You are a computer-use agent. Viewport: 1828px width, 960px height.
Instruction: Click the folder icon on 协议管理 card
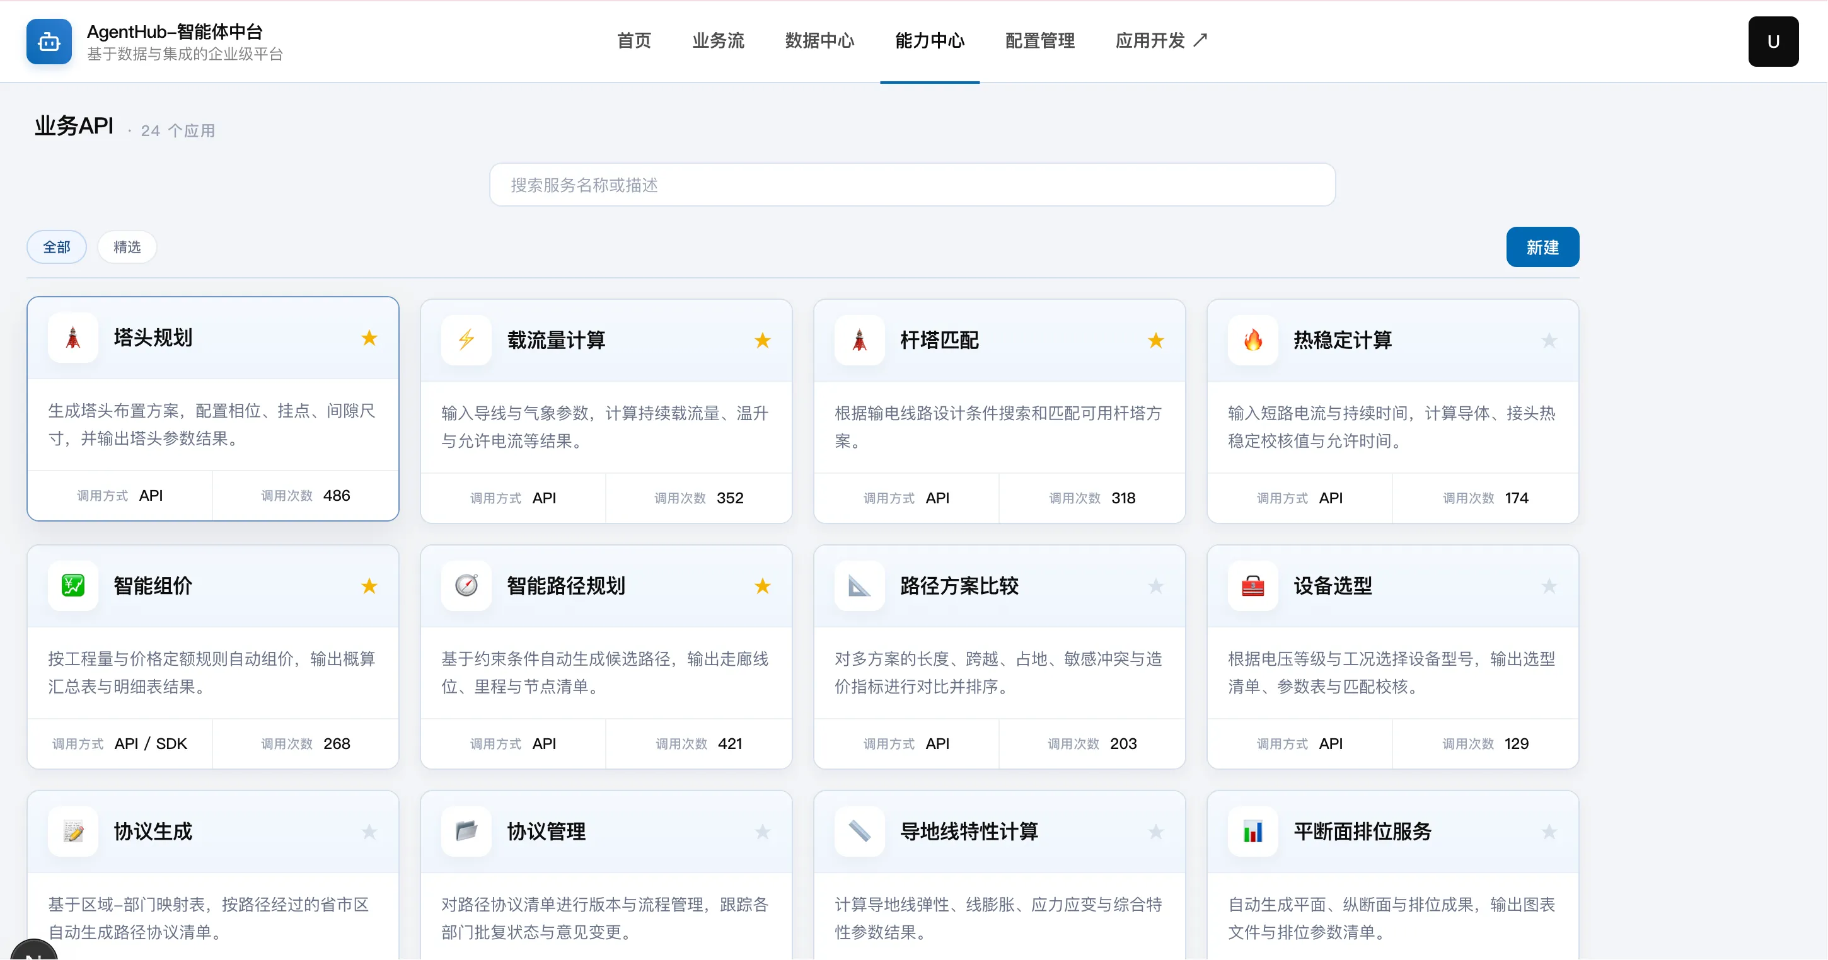466,831
